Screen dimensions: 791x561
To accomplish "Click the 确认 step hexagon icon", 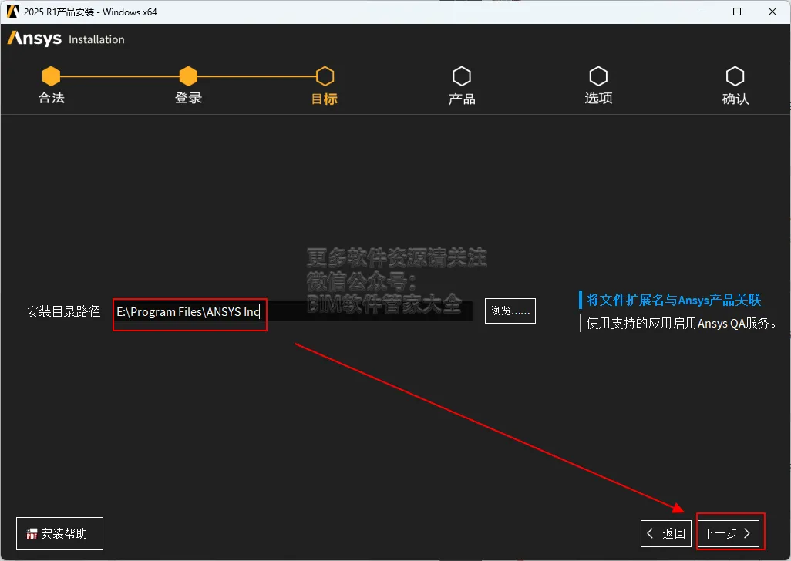I will pos(735,76).
